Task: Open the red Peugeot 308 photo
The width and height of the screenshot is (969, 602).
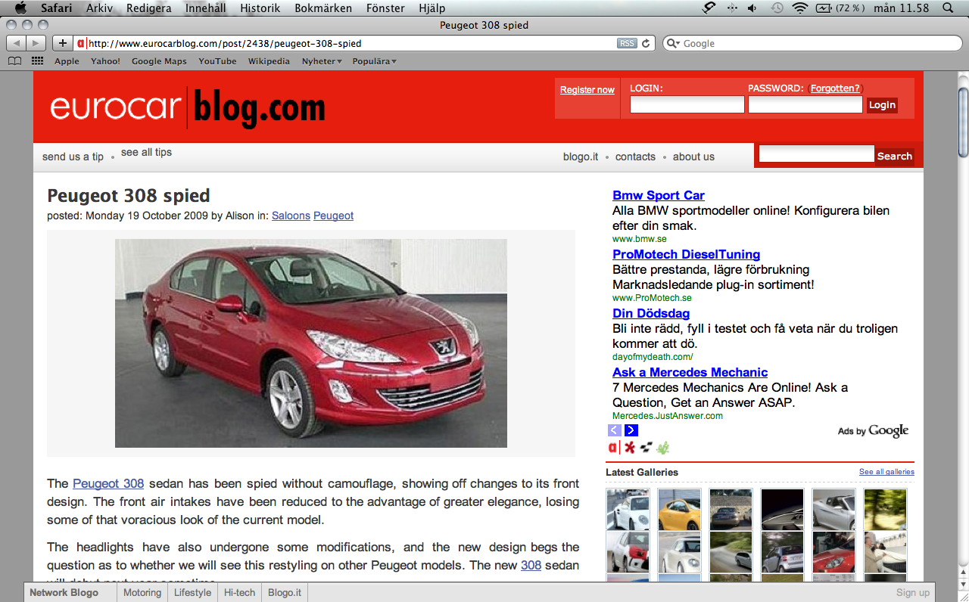Action: tap(311, 343)
